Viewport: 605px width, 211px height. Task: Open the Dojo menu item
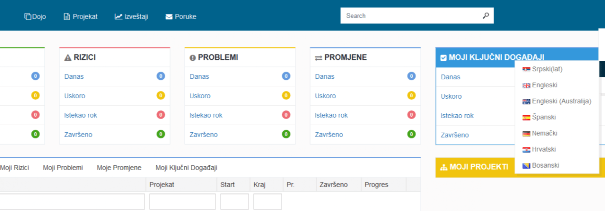click(35, 16)
